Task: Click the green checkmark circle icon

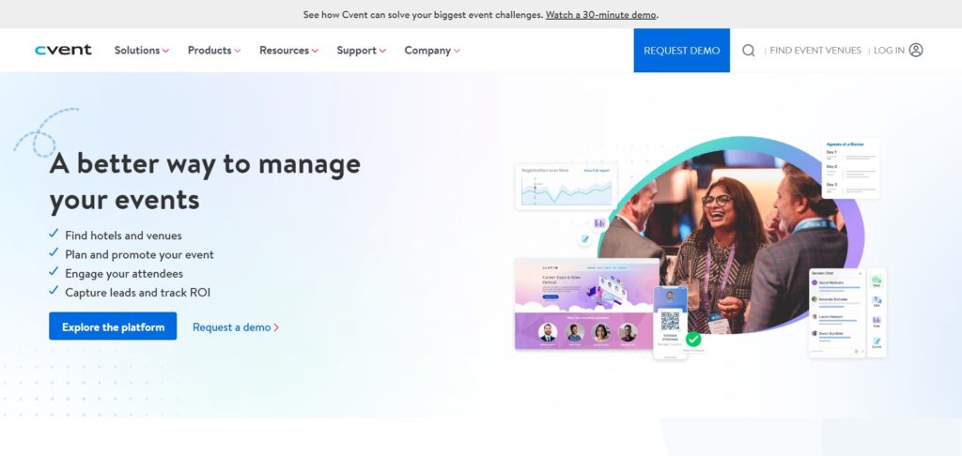Action: point(693,339)
